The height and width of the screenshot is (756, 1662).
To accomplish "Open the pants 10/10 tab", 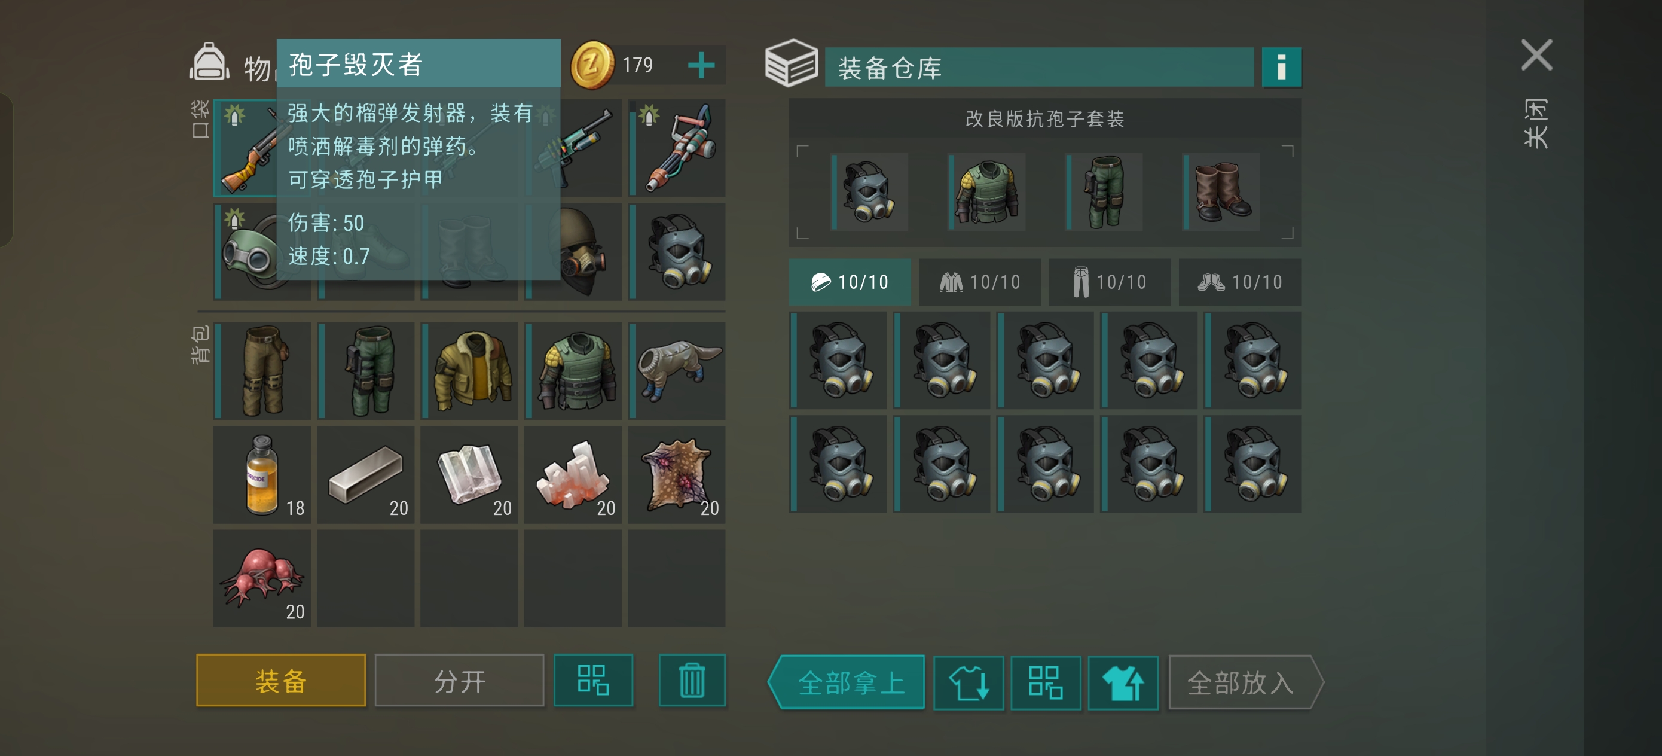I will point(1110,282).
